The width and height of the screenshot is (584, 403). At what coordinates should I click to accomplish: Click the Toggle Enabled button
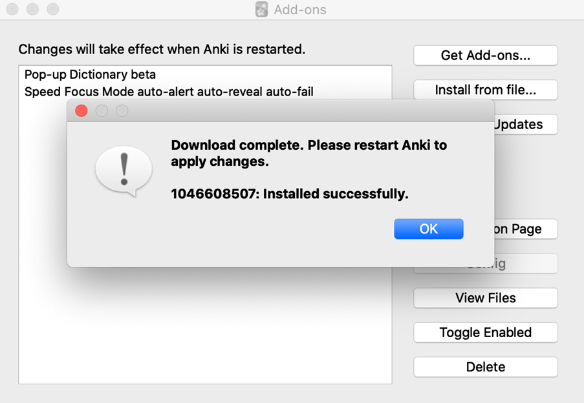[486, 333]
